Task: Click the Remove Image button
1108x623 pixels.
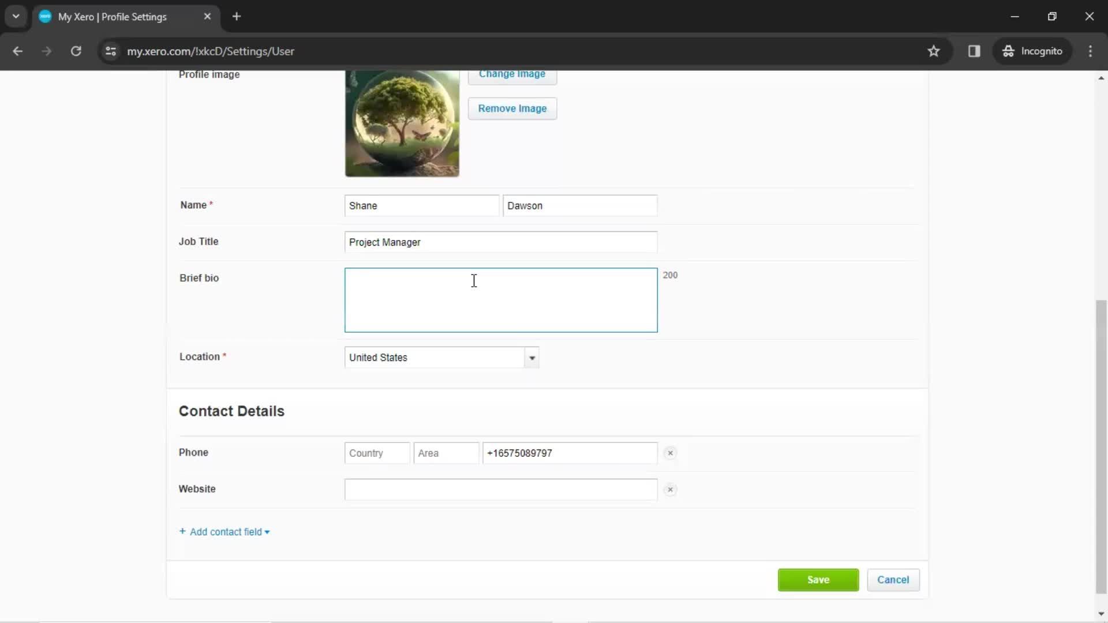Action: [x=512, y=108]
